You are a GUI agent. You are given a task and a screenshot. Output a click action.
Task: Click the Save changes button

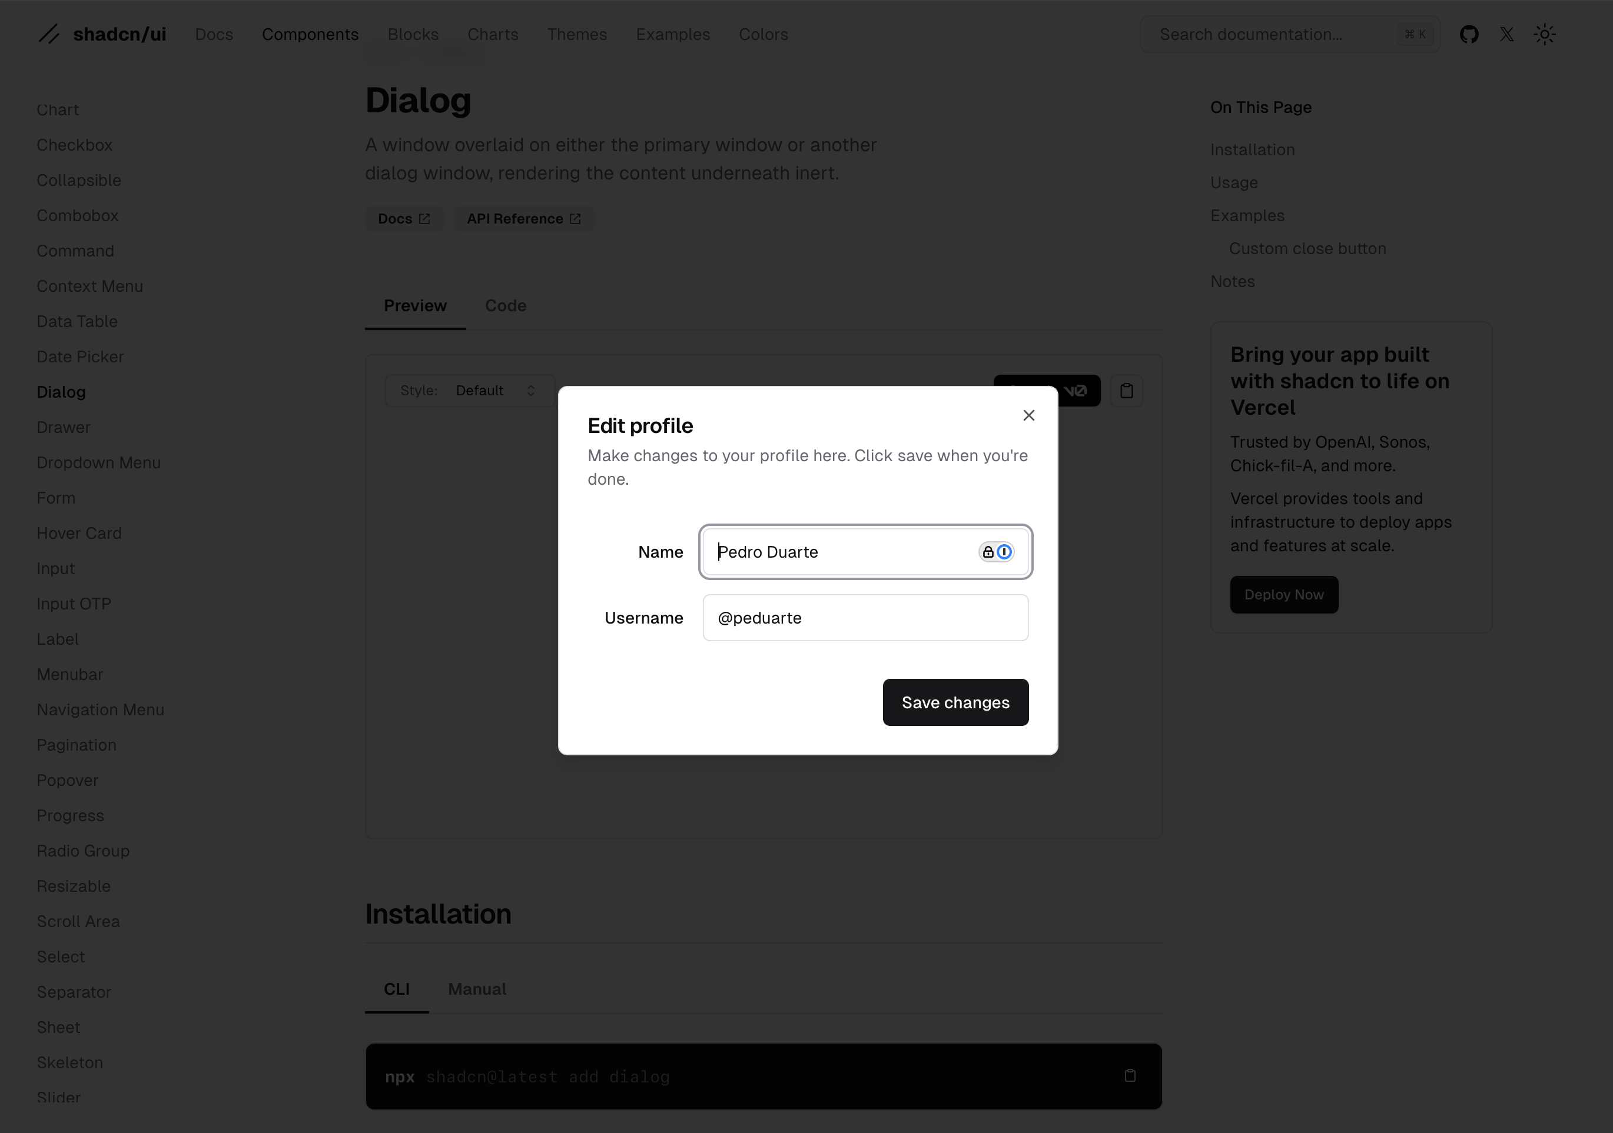(955, 702)
